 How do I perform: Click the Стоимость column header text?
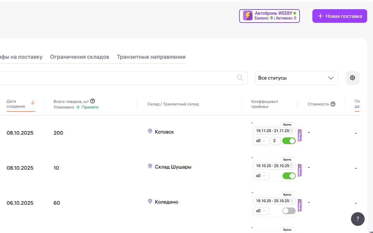pyautogui.click(x=318, y=104)
